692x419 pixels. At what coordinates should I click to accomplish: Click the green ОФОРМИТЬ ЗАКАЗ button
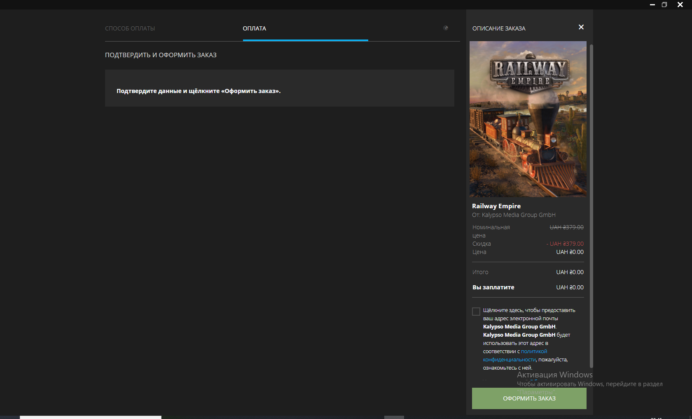point(529,398)
